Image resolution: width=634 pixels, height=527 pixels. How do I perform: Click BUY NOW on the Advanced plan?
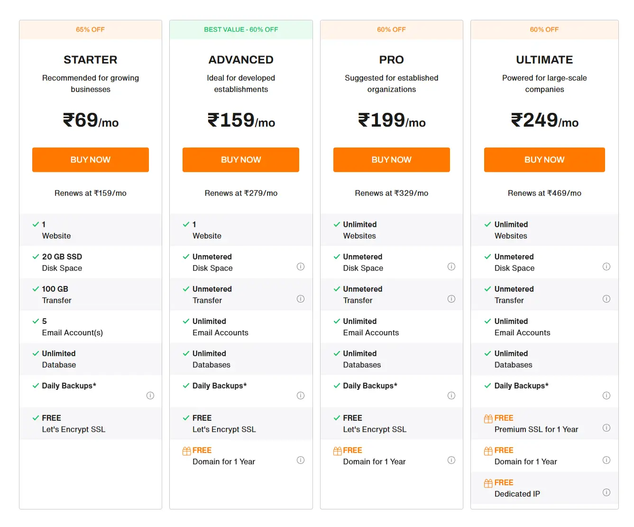coord(240,159)
